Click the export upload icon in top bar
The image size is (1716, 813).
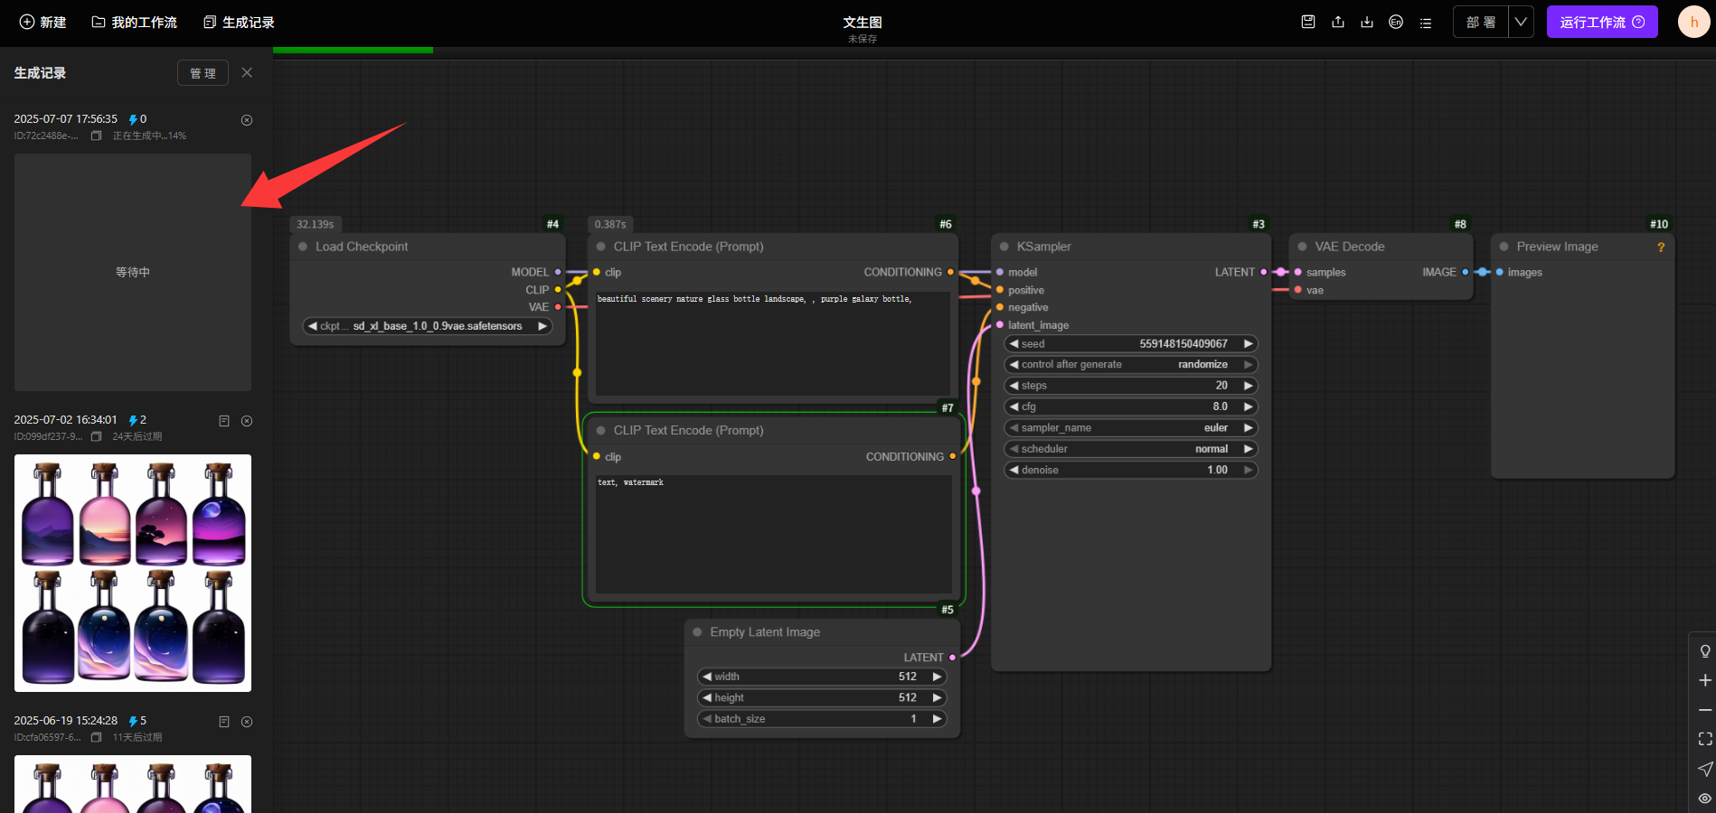1337,22
